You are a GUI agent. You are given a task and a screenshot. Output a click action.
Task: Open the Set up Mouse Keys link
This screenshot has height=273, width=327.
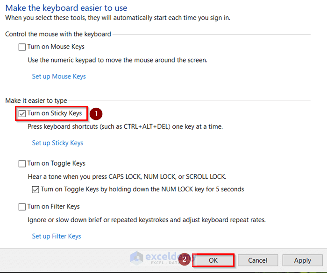pyautogui.click(x=59, y=77)
